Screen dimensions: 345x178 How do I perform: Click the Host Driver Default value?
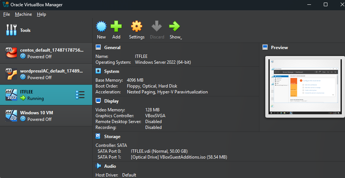129,175
